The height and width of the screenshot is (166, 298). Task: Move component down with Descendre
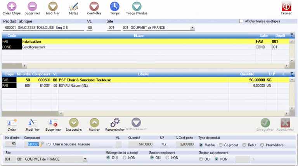click(x=74, y=123)
